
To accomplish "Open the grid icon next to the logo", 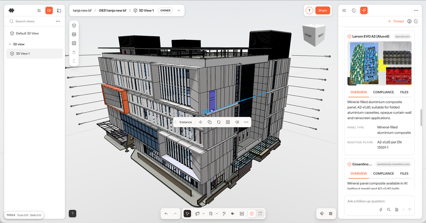I will [39, 11].
